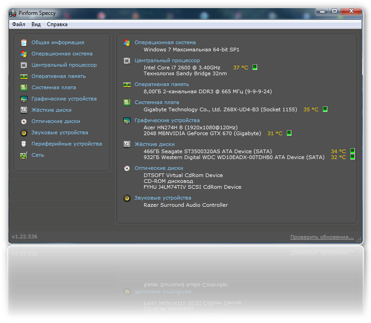Click the speaker icon beside sidebar Звуковые устройства
Viewport: 371px width, 323px height.
(24, 132)
